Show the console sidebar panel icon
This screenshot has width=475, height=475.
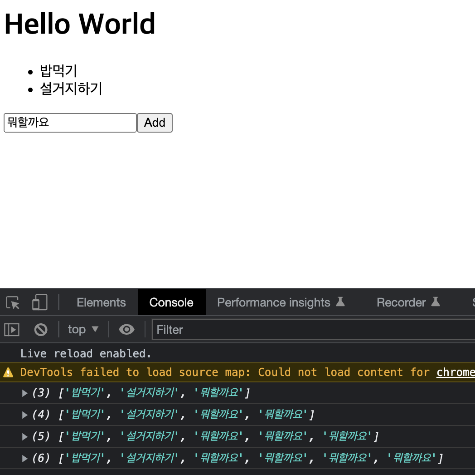[12, 330]
